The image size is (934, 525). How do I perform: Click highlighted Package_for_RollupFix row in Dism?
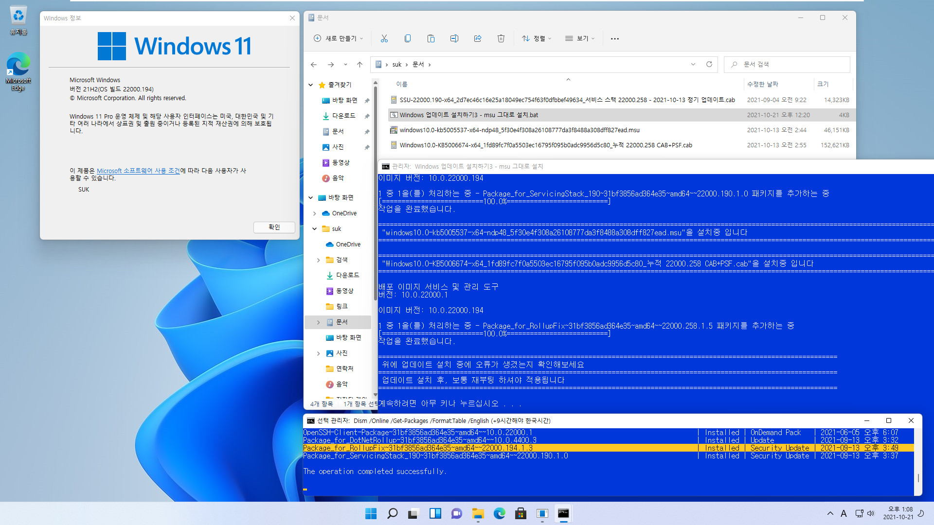tap(608, 448)
